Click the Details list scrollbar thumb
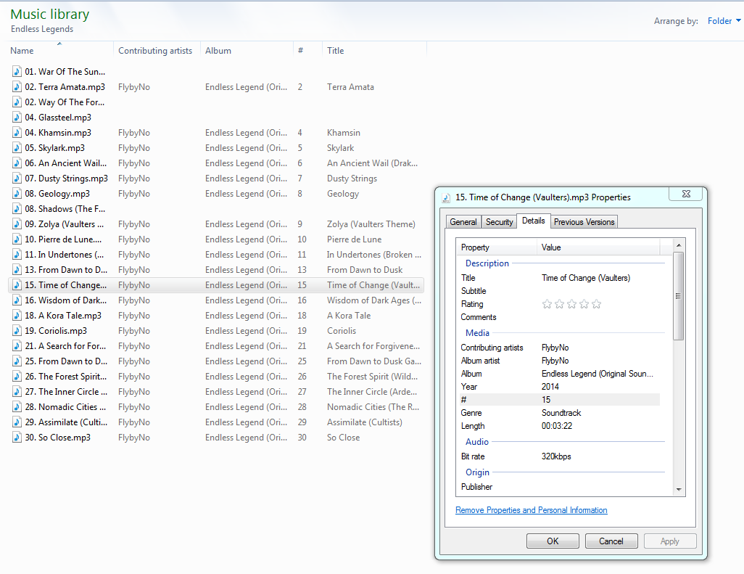The image size is (744, 574). [679, 296]
